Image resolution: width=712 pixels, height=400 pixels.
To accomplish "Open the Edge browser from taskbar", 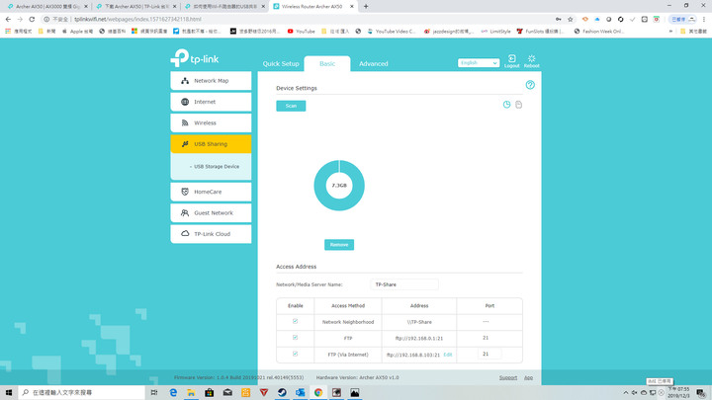I will pyautogui.click(x=173, y=392).
